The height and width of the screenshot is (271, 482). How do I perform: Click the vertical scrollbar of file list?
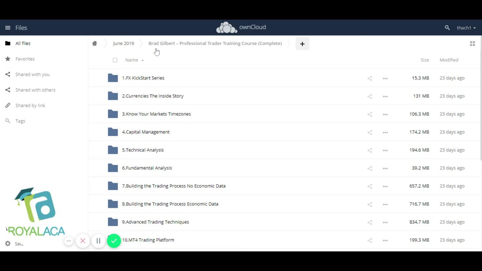[480, 98]
